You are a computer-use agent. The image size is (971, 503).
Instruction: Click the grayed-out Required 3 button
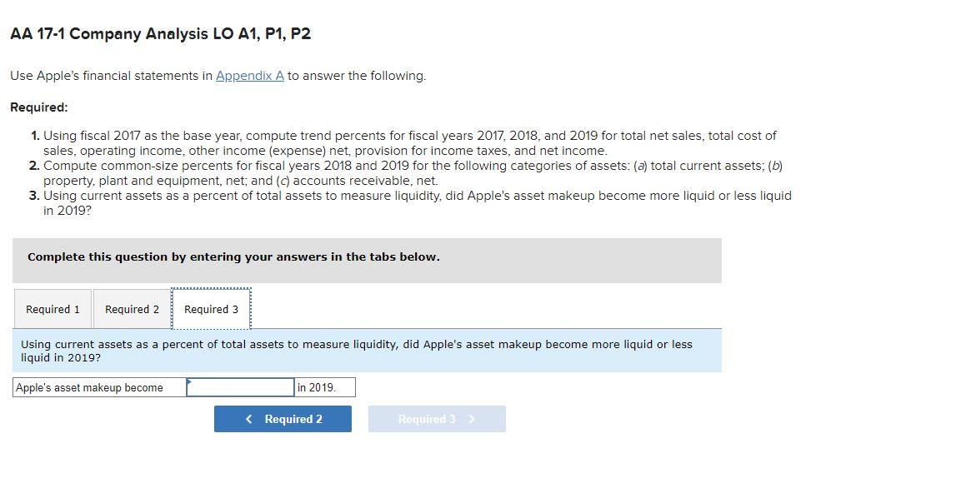(x=437, y=419)
